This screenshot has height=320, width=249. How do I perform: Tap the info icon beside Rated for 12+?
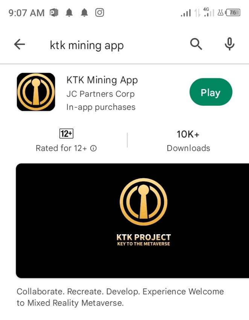pos(94,149)
